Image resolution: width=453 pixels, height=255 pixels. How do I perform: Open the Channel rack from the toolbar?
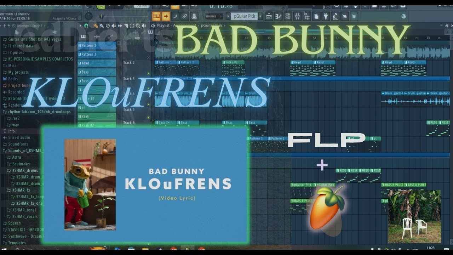288,16
